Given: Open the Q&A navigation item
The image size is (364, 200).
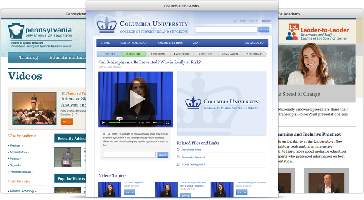Looking at the screenshot, I should (x=195, y=43).
